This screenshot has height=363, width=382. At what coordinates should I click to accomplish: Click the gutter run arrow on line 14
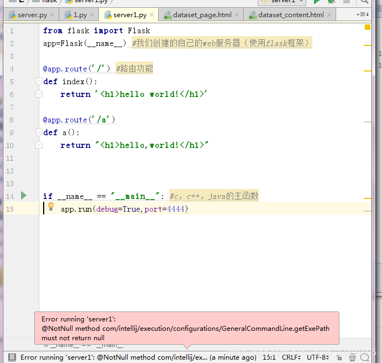[x=24, y=196]
